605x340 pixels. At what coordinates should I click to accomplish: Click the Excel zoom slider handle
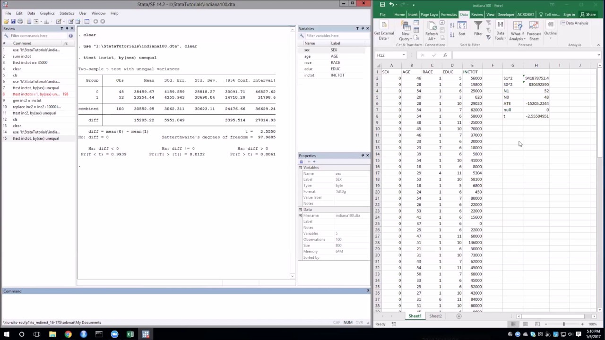click(x=564, y=324)
